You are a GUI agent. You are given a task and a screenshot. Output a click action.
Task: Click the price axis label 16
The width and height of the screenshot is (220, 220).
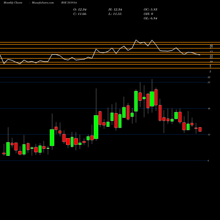(209, 109)
